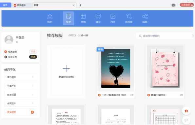
Task: Click the 未登录 not-logged-in text
Action: [20, 37]
